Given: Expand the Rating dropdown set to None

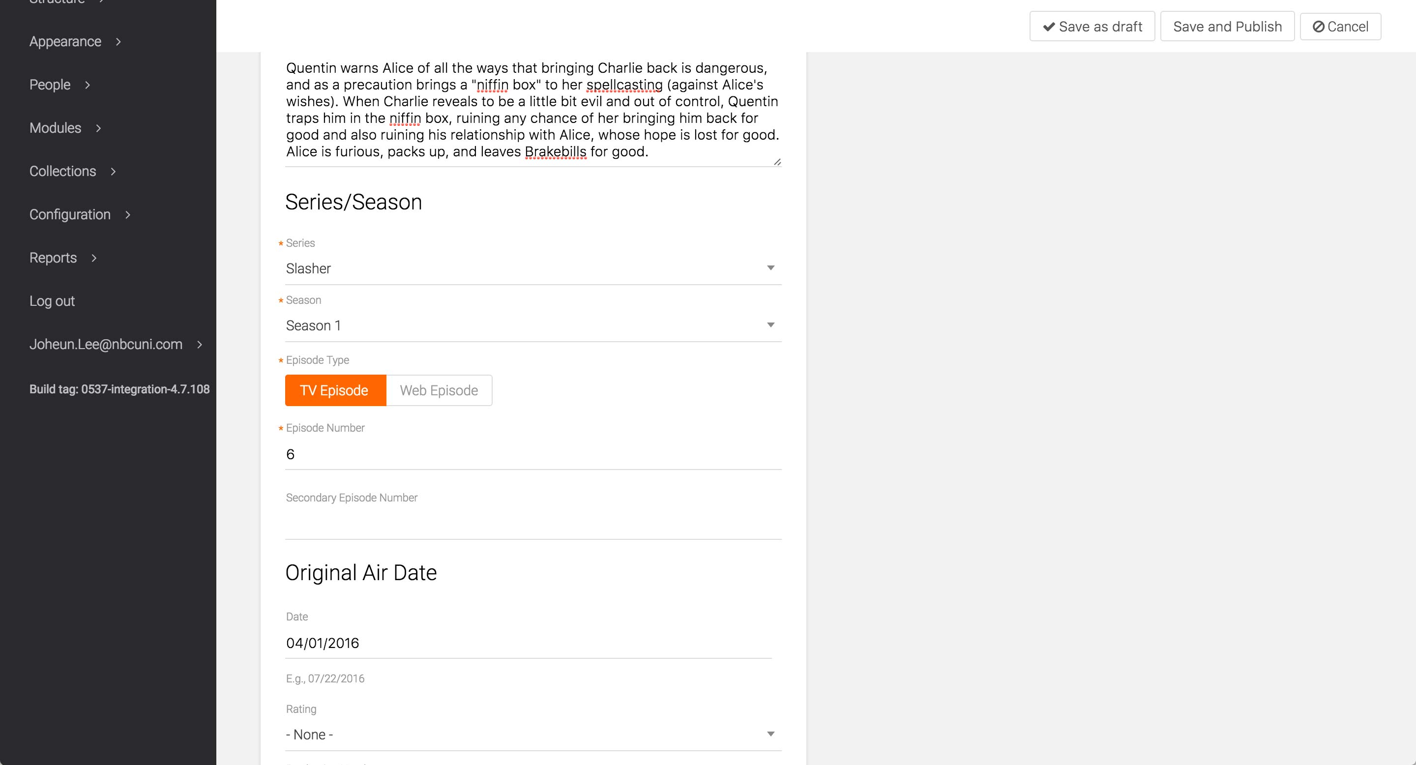Looking at the screenshot, I should (x=532, y=734).
